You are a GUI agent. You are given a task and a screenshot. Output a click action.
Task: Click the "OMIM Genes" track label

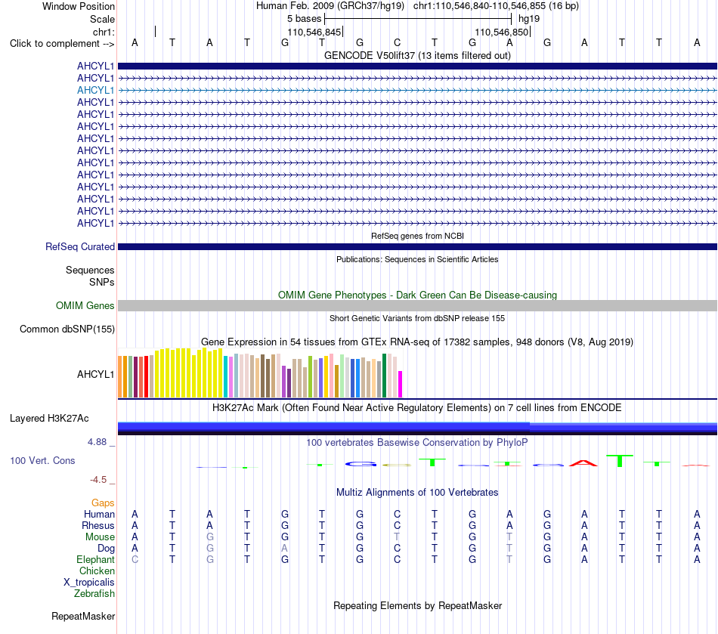click(x=85, y=305)
